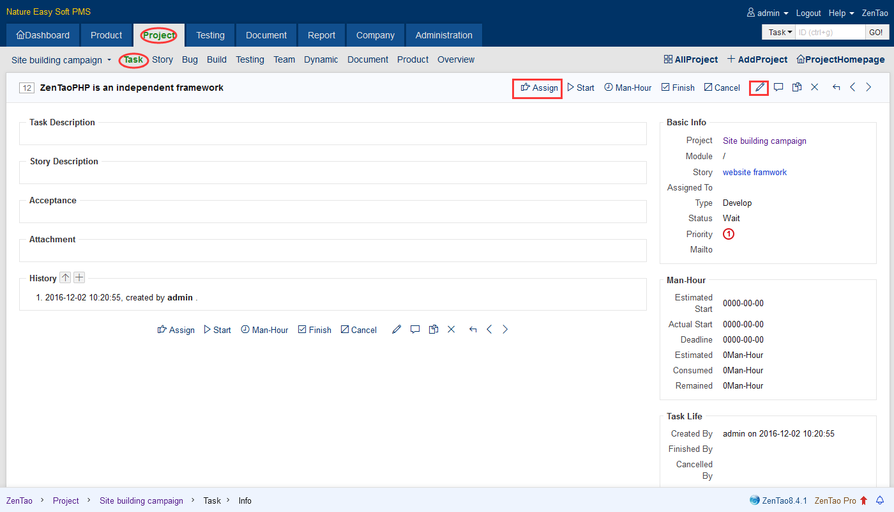The width and height of the screenshot is (894, 512).
Task: Click the pencil edit icon in top toolbar
Action: 759,88
